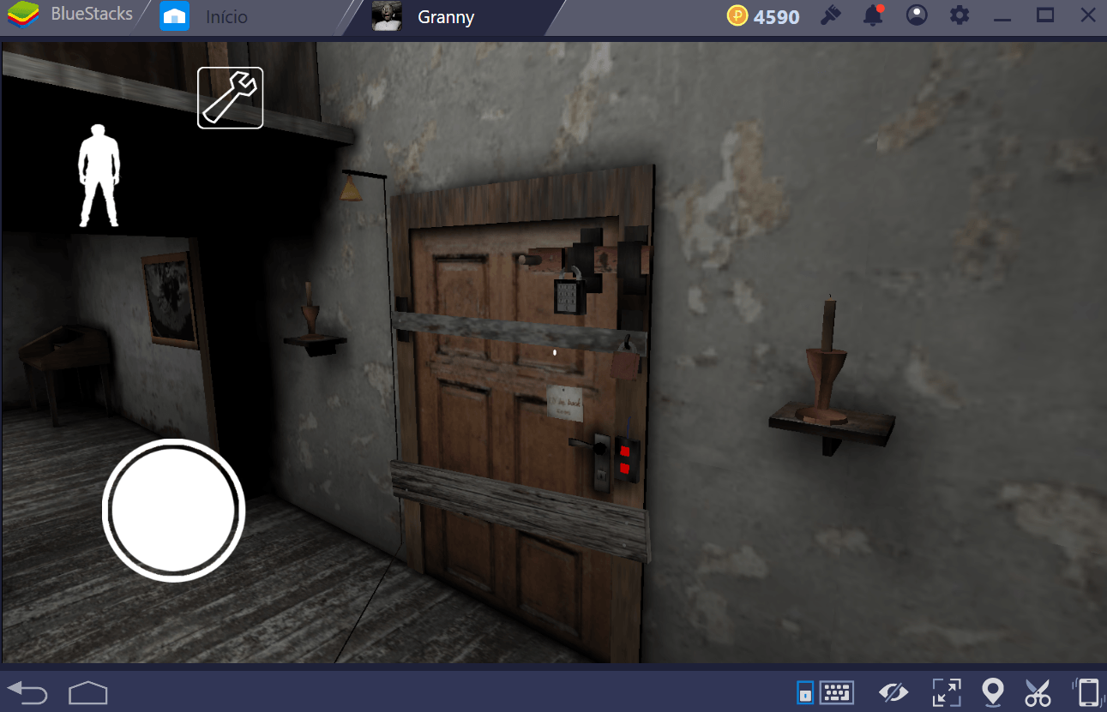The image size is (1107, 712).
Task: Maximize the BlueStacks window
Action: pos(1045,15)
